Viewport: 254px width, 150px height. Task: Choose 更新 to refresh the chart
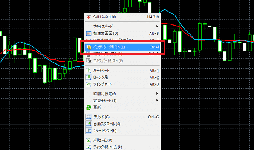(122, 107)
